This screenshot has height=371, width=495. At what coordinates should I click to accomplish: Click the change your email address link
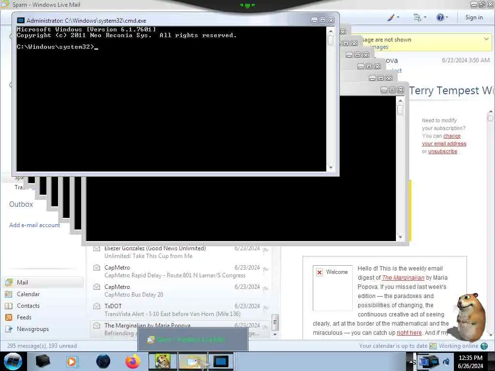[444, 140]
